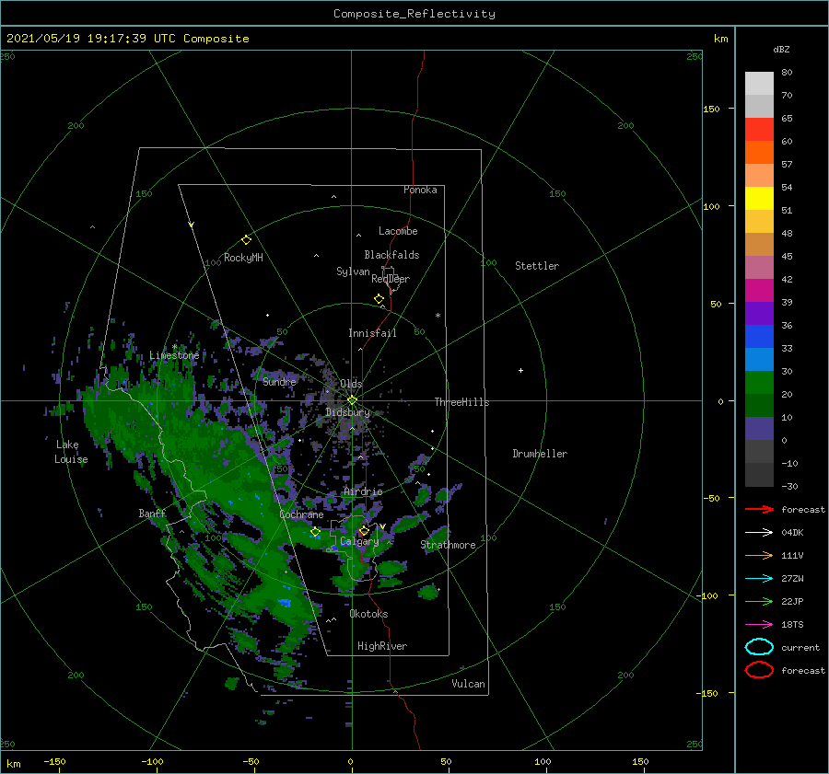The image size is (829, 774).
Task: Click the red forecast arrow legend icon
Action: click(759, 509)
